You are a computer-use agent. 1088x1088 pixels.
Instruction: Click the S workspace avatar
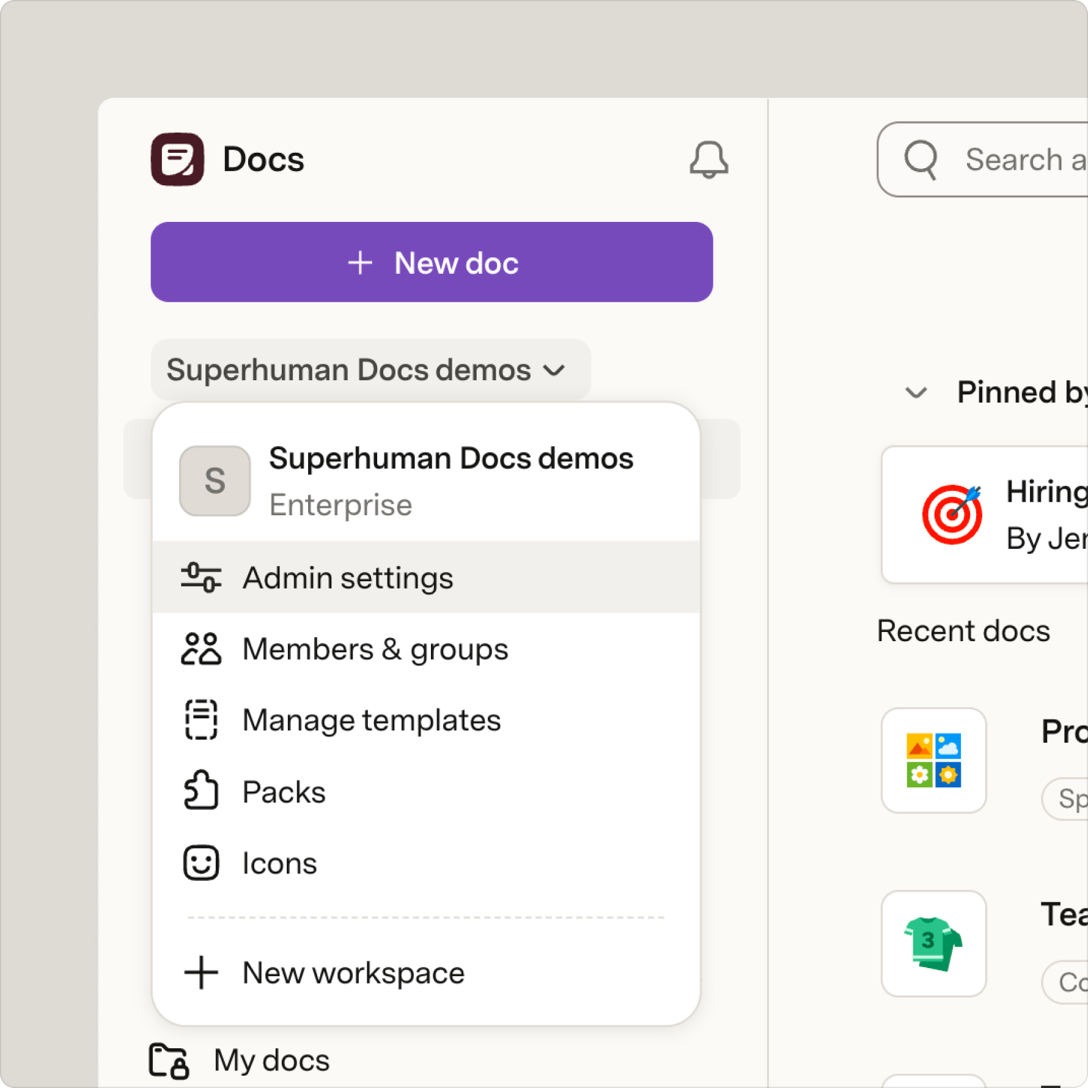point(215,480)
